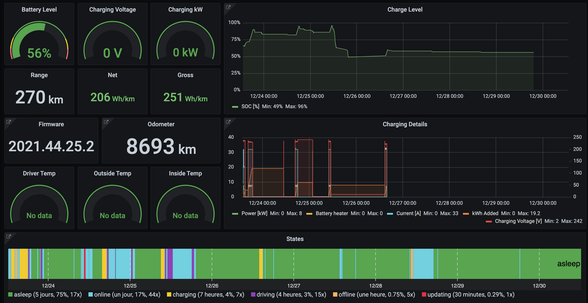Click the asleep label inside States bar
This screenshot has height=303, width=588.
pos(568,264)
